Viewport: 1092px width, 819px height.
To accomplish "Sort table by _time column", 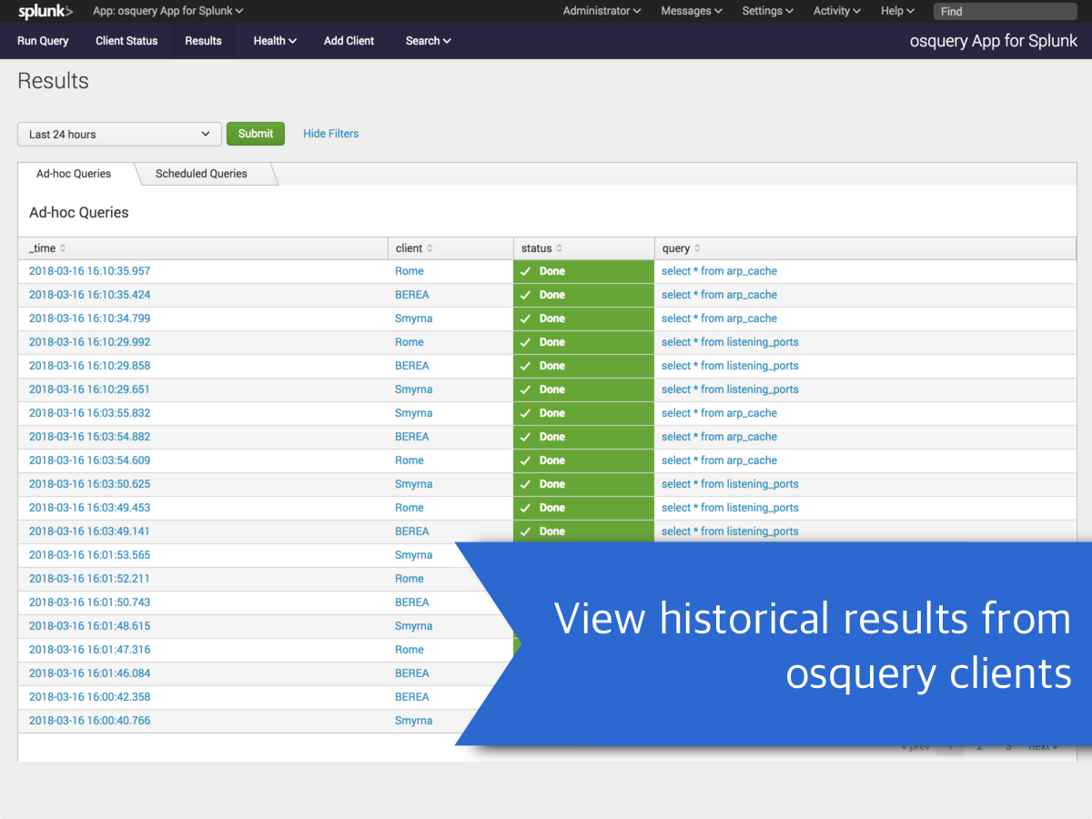I will click(x=47, y=248).
